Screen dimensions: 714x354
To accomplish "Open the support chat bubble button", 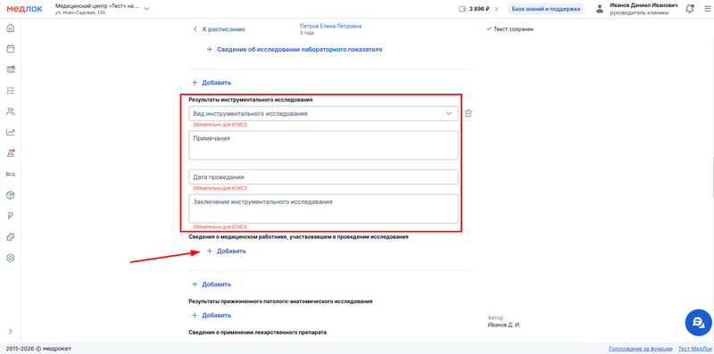I will (698, 323).
